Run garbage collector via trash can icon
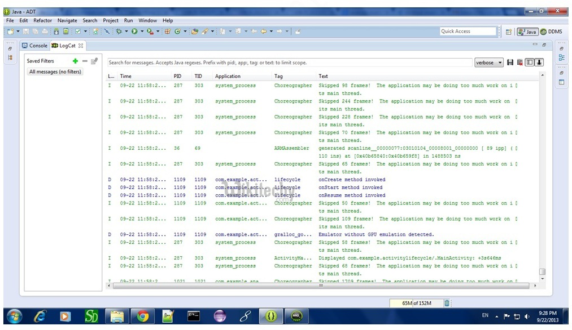The image size is (572, 330). coord(447,303)
